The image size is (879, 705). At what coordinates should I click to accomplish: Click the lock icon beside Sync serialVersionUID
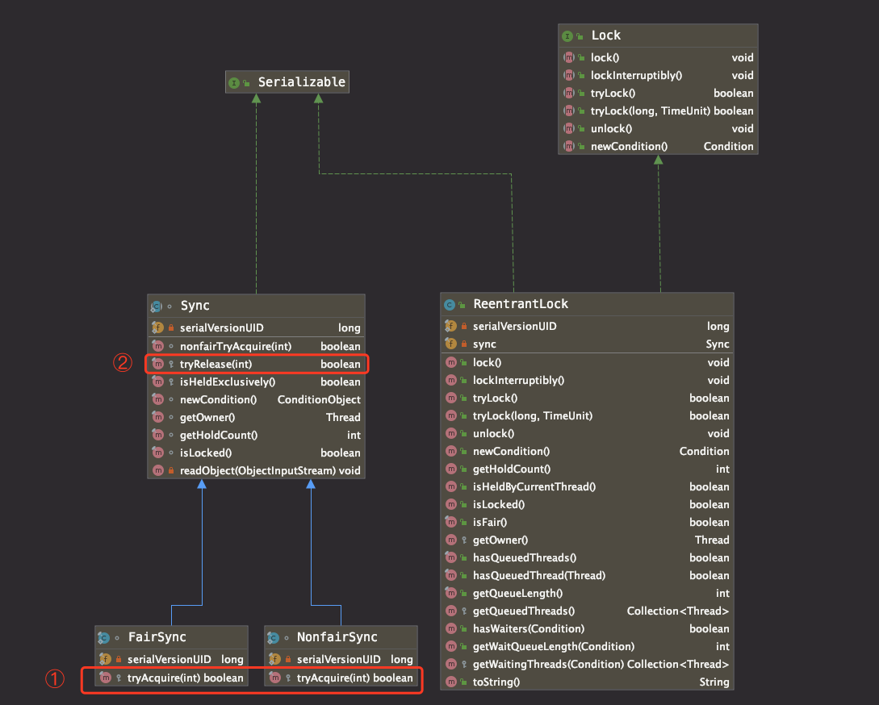point(171,327)
